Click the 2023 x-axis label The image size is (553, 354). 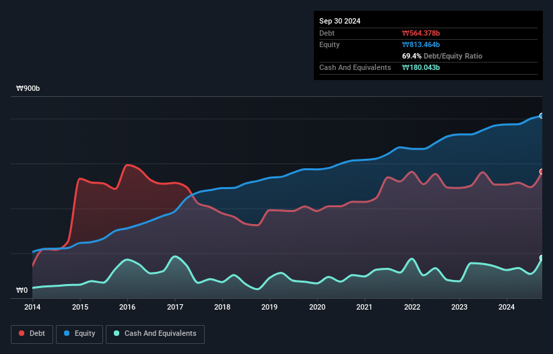[x=459, y=307]
